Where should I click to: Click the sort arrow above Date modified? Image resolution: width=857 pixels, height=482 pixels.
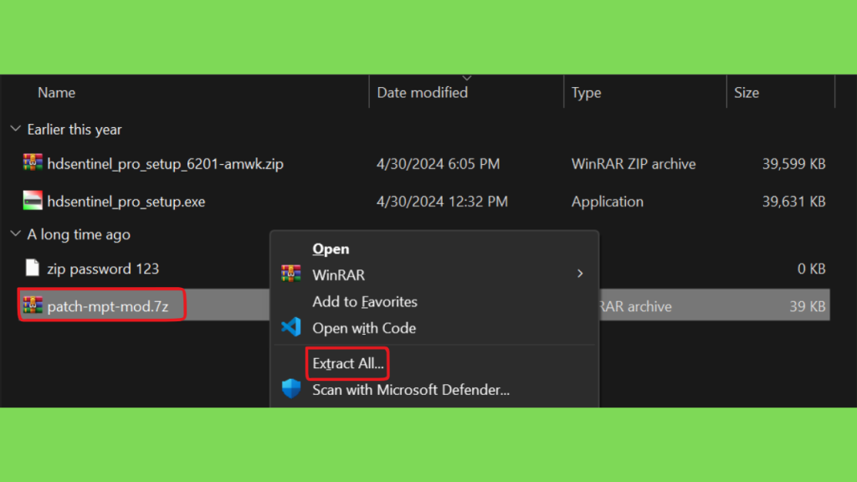467,78
